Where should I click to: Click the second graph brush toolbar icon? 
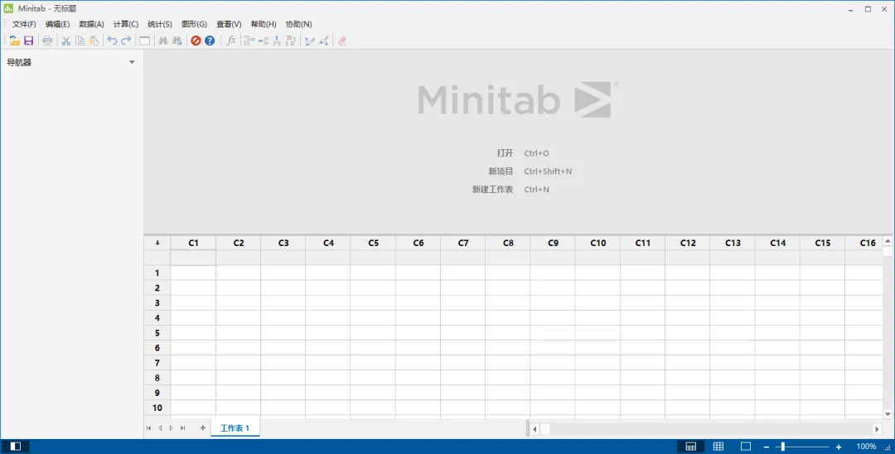click(x=324, y=41)
